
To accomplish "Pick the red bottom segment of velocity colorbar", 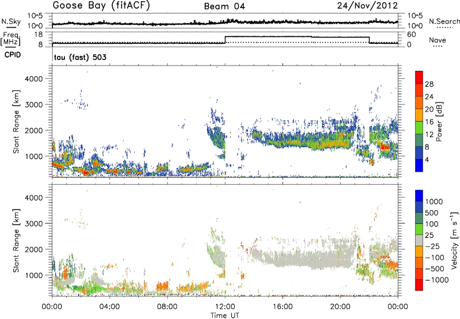I will [x=419, y=285].
